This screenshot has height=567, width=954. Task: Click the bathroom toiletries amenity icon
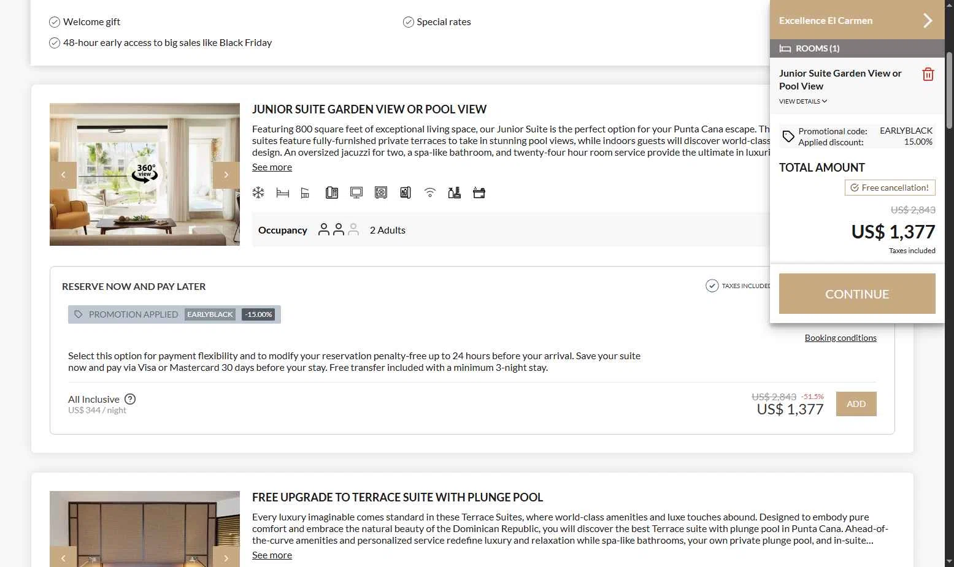tap(455, 193)
